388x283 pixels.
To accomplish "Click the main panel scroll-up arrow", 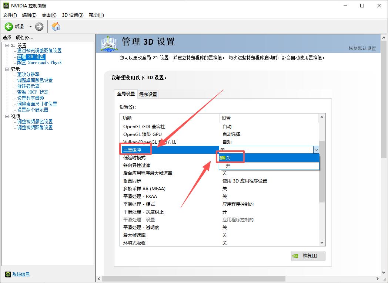I will click(x=384, y=38).
